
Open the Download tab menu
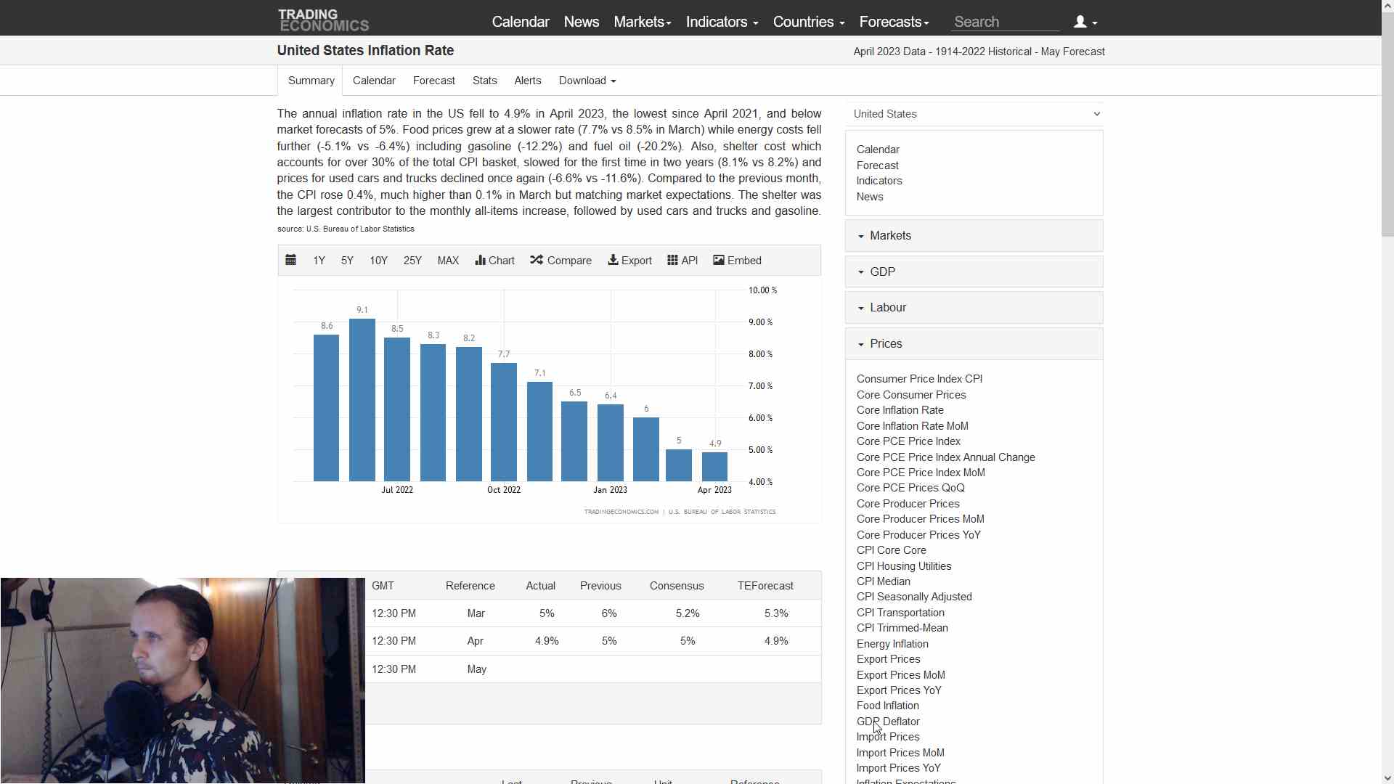(587, 81)
